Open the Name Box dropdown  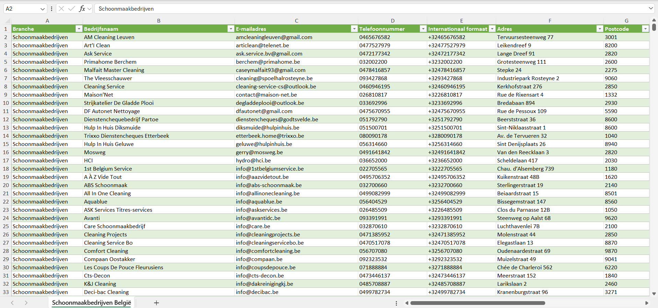tap(43, 9)
